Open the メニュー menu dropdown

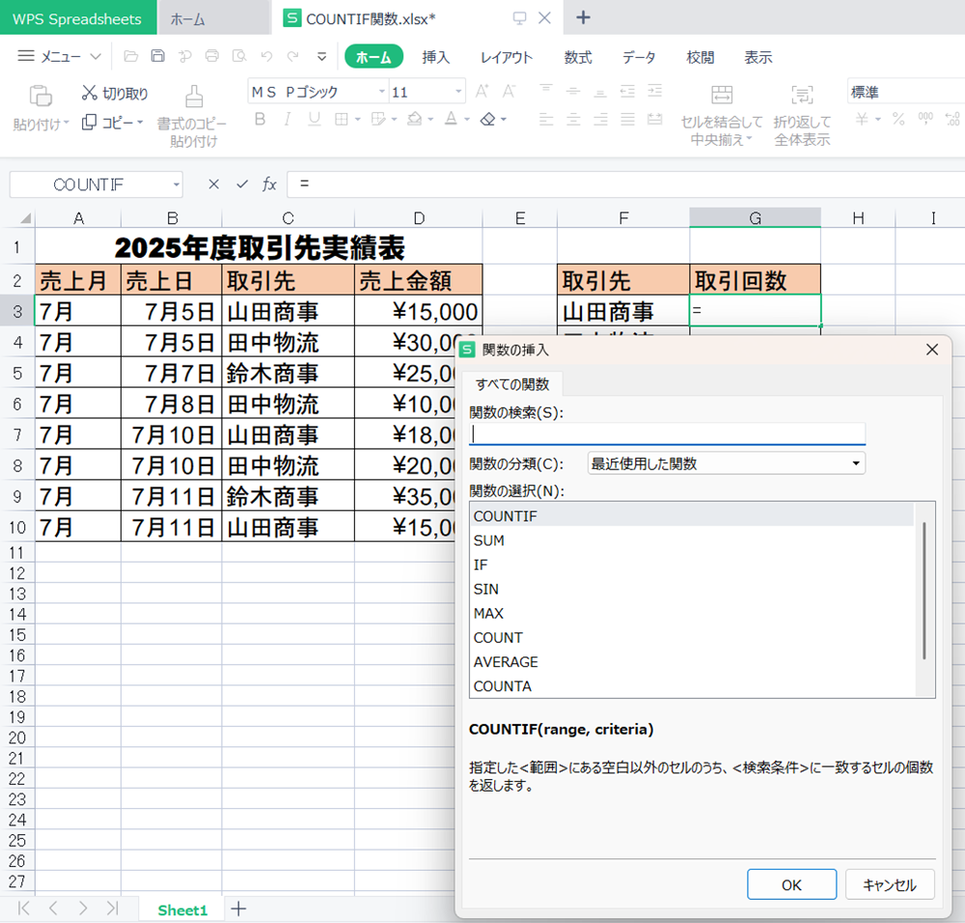coord(59,57)
